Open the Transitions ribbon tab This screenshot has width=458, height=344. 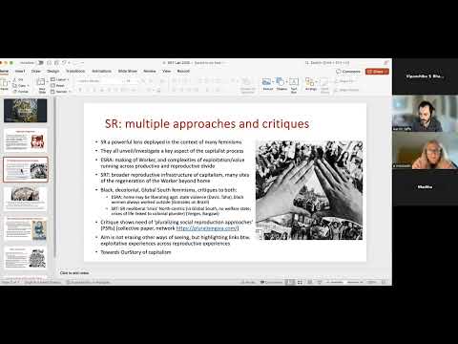click(x=75, y=71)
